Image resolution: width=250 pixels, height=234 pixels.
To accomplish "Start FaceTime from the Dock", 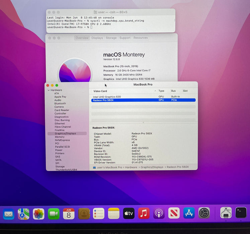I will [x=54, y=214].
